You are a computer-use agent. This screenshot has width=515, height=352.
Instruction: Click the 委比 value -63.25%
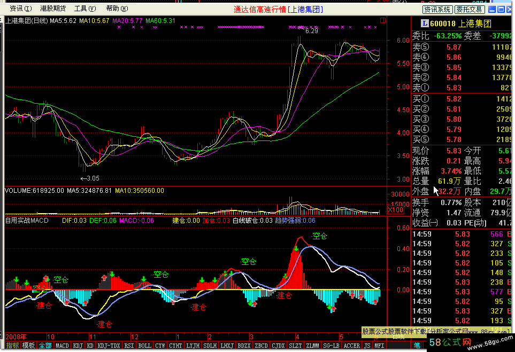click(448, 36)
